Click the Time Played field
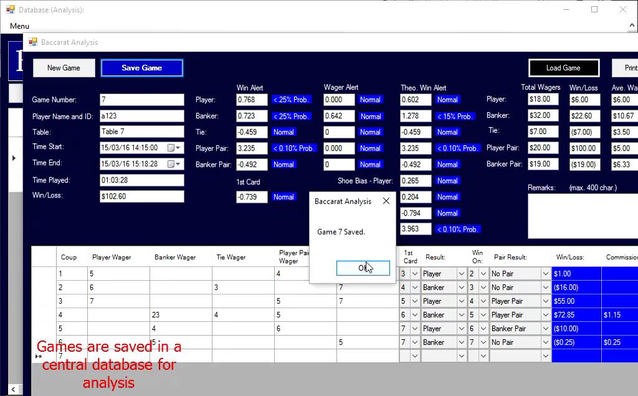The image size is (638, 396). coord(142,180)
